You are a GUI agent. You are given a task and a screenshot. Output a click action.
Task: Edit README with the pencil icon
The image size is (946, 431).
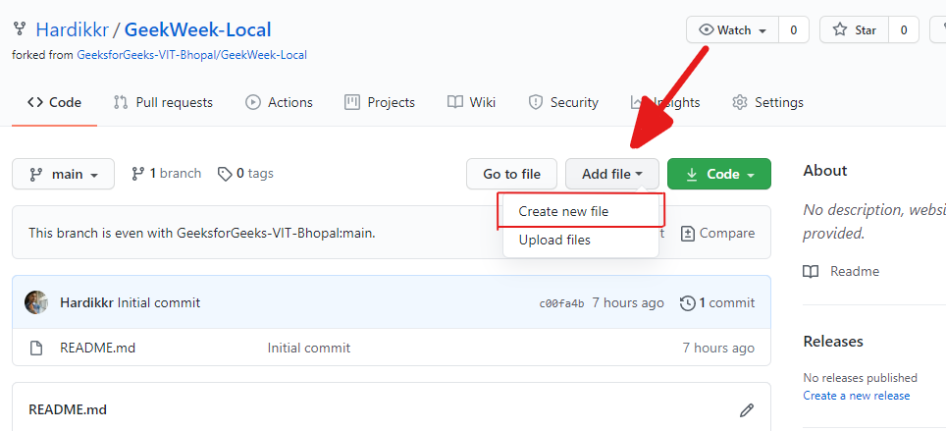pos(747,410)
